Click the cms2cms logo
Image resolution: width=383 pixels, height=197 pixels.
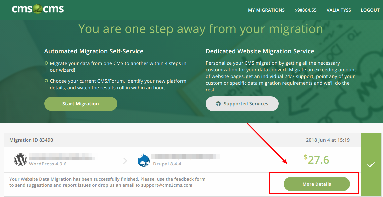tap(38, 9)
